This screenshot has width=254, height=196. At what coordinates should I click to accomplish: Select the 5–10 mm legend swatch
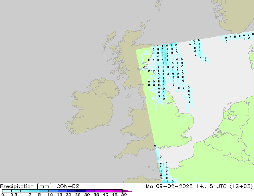[44, 191]
